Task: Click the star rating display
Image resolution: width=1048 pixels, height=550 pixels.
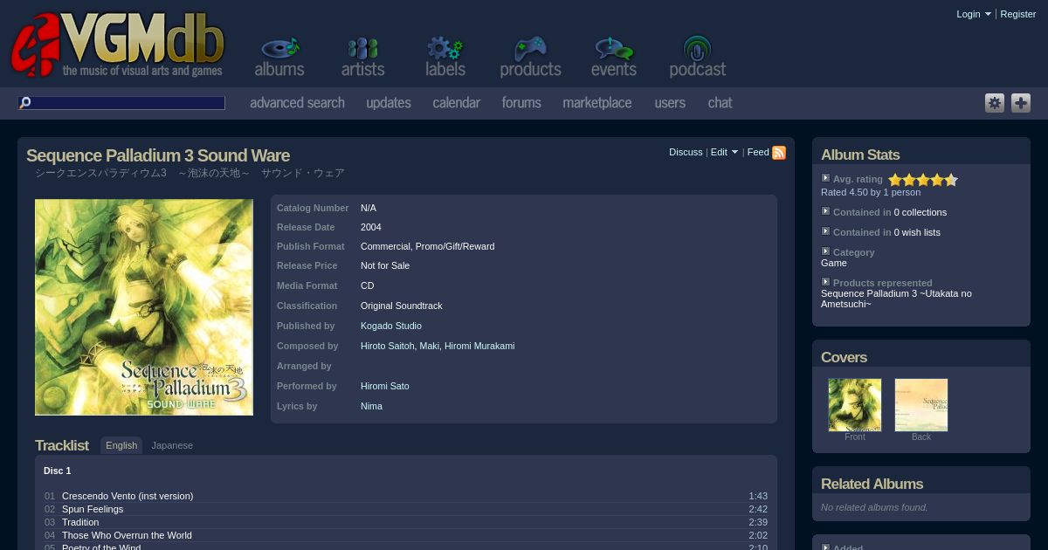Action: pos(923,180)
